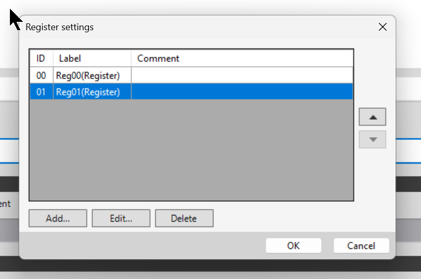Click the Label column header

pos(92,58)
